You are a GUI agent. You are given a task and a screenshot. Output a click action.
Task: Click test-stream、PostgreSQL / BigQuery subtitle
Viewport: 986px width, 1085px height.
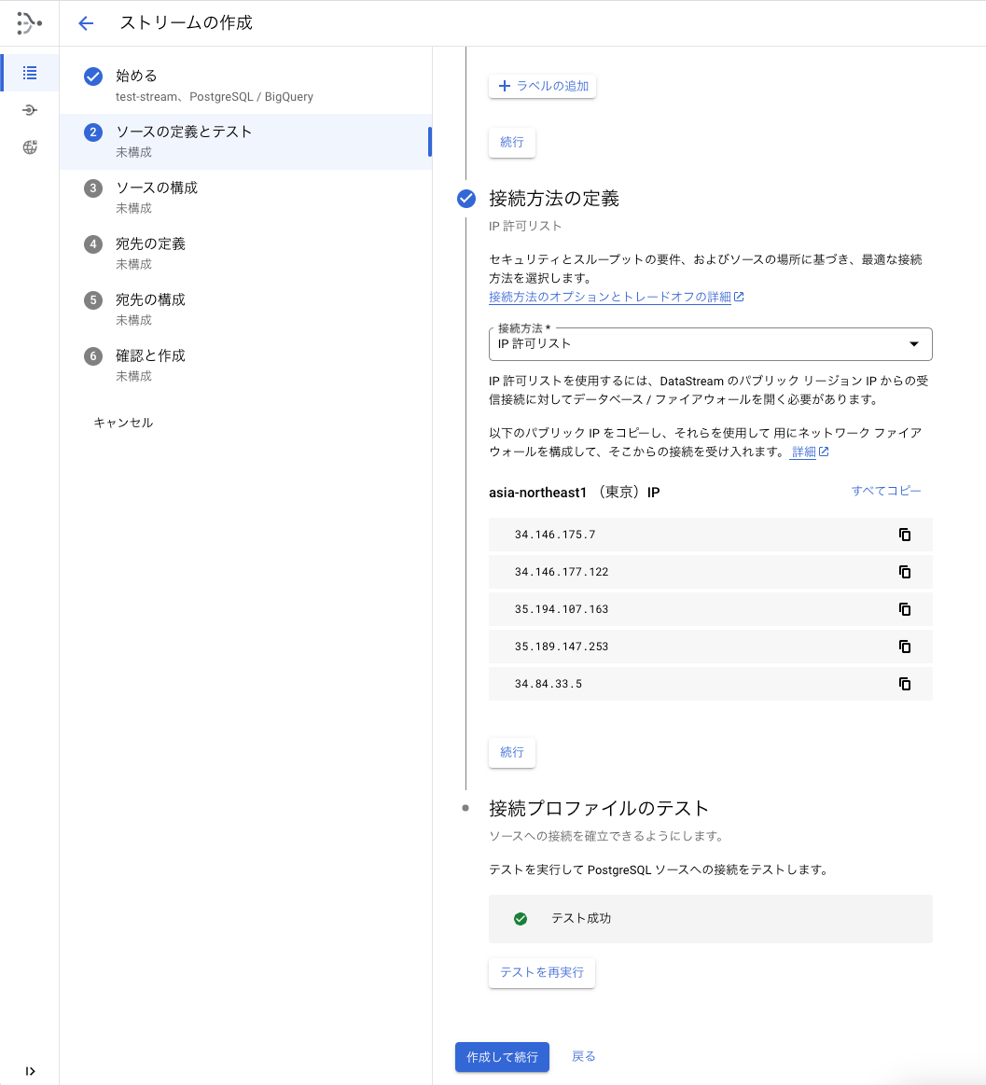(x=215, y=97)
